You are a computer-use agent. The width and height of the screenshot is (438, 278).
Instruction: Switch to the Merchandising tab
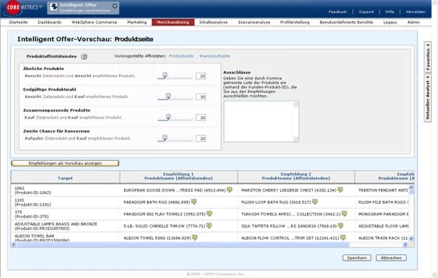[x=173, y=22]
